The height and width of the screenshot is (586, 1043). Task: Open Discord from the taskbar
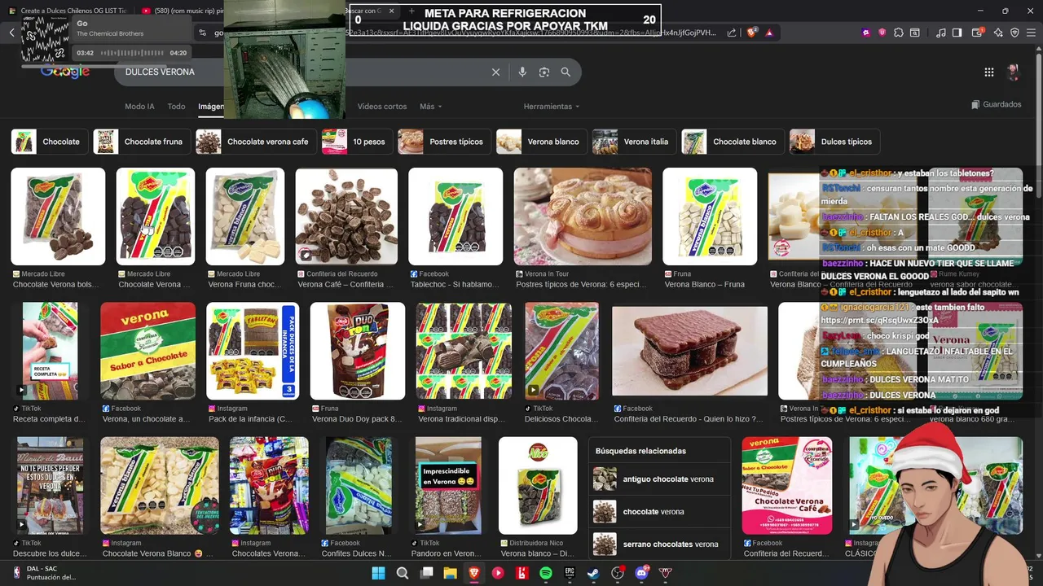coord(641,573)
